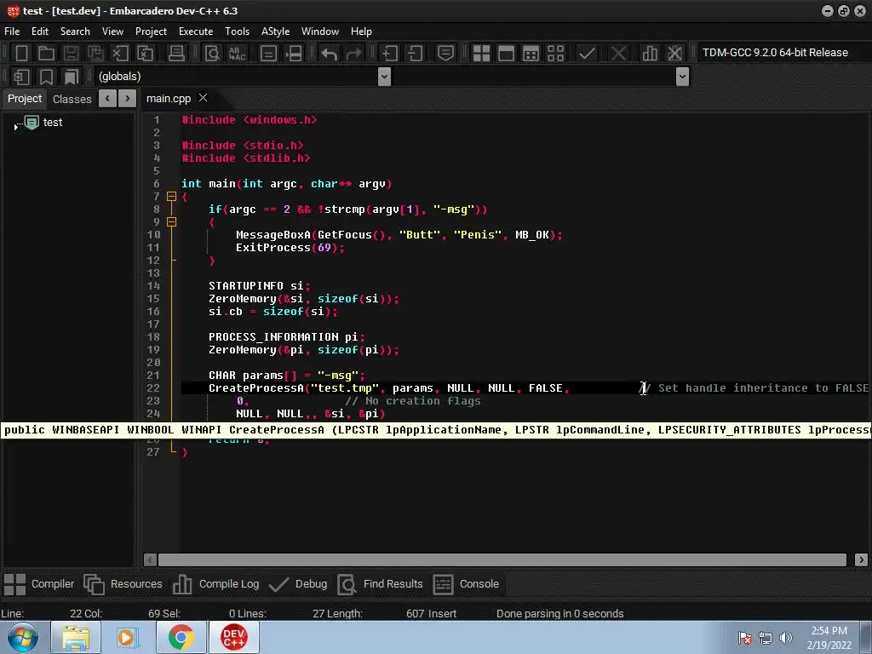Click the Debug checkmark toolbar icon
Image resolution: width=872 pixels, height=654 pixels.
pos(587,53)
